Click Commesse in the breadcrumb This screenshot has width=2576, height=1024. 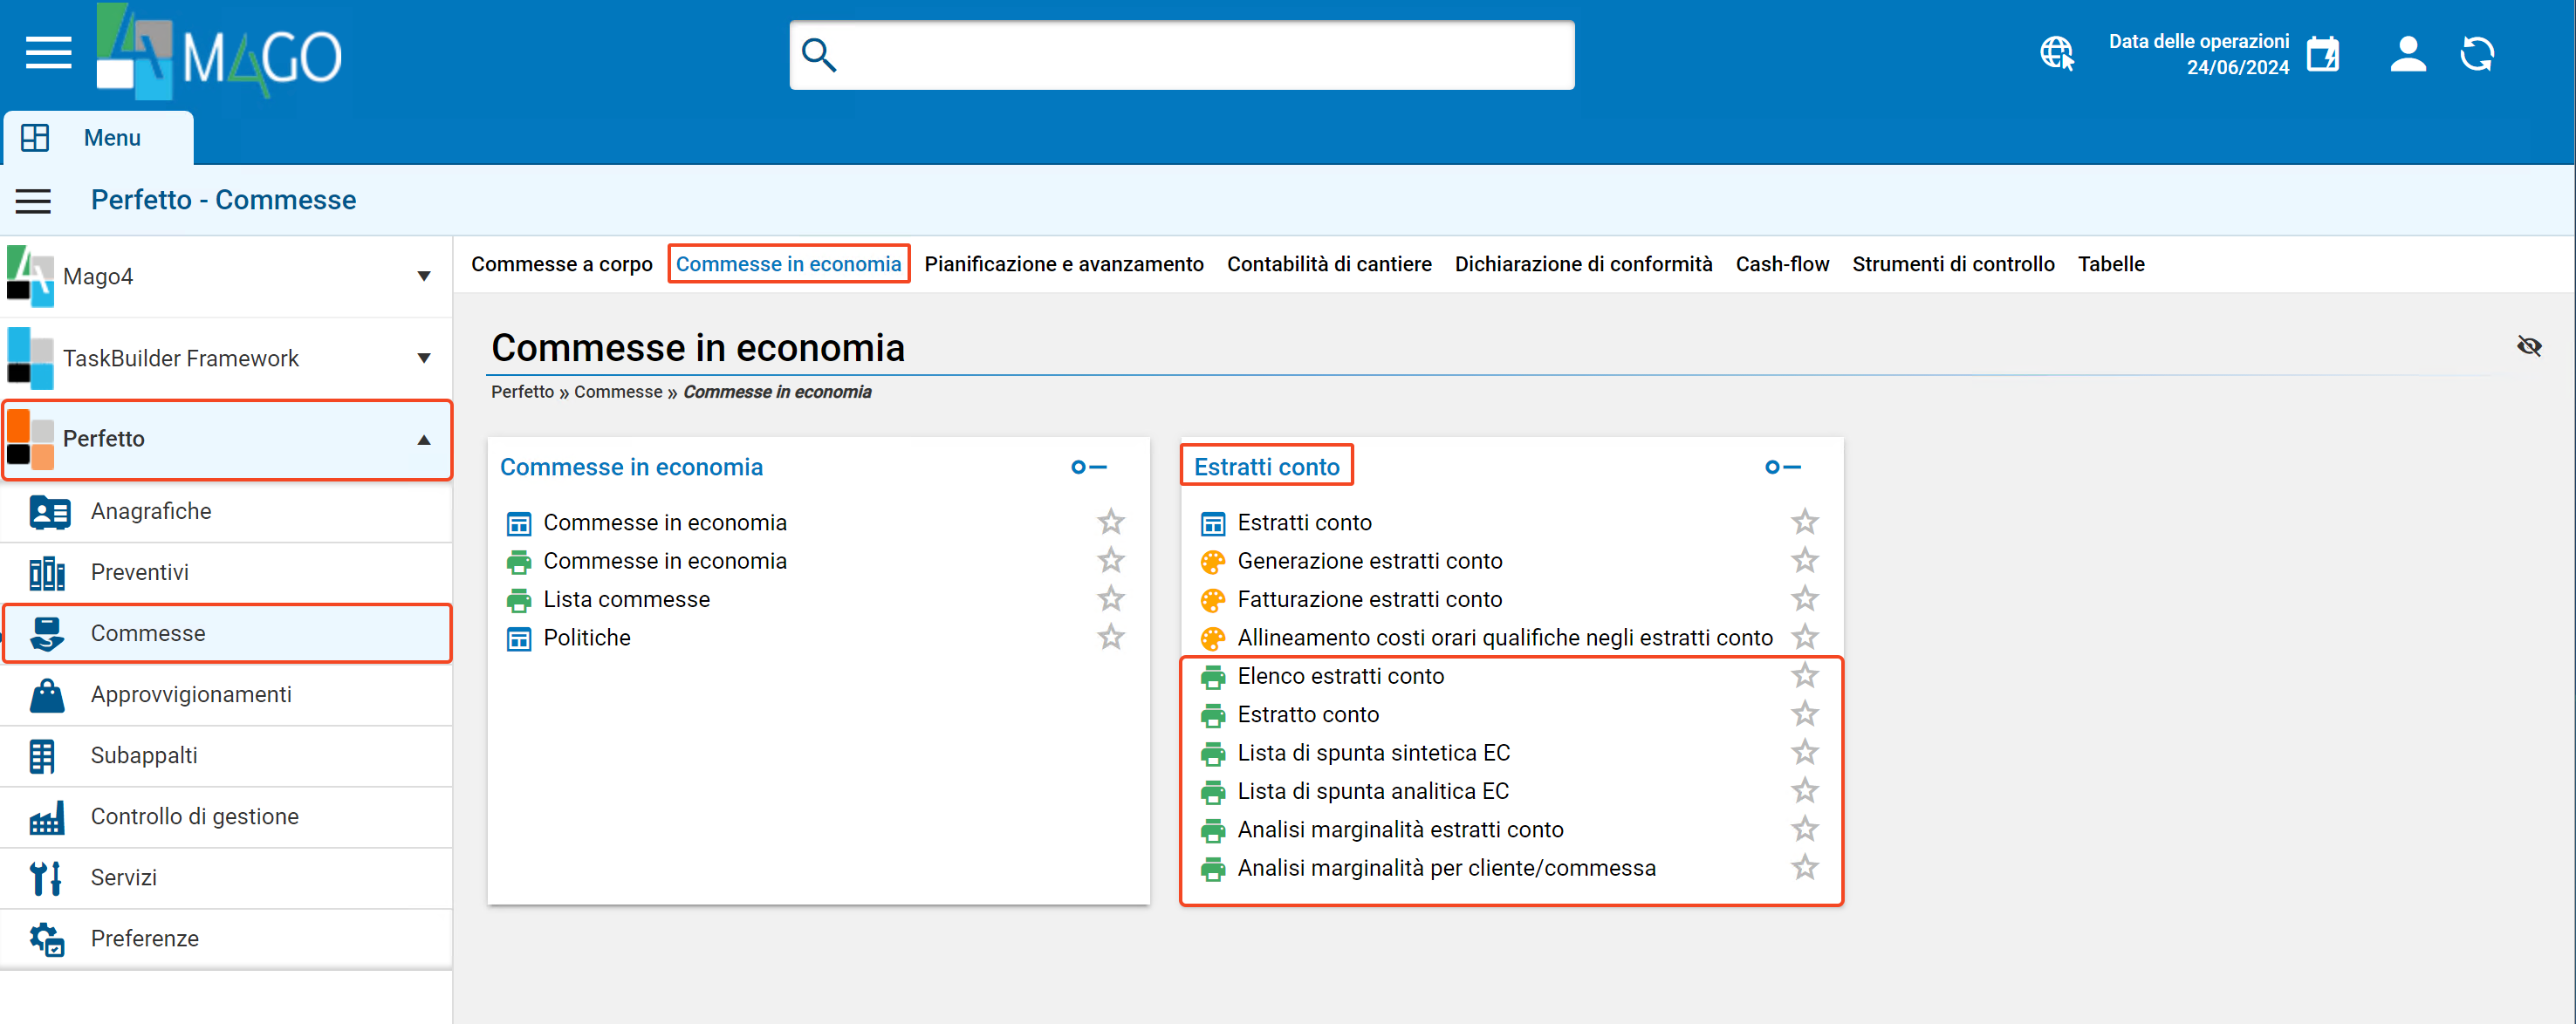(x=618, y=392)
